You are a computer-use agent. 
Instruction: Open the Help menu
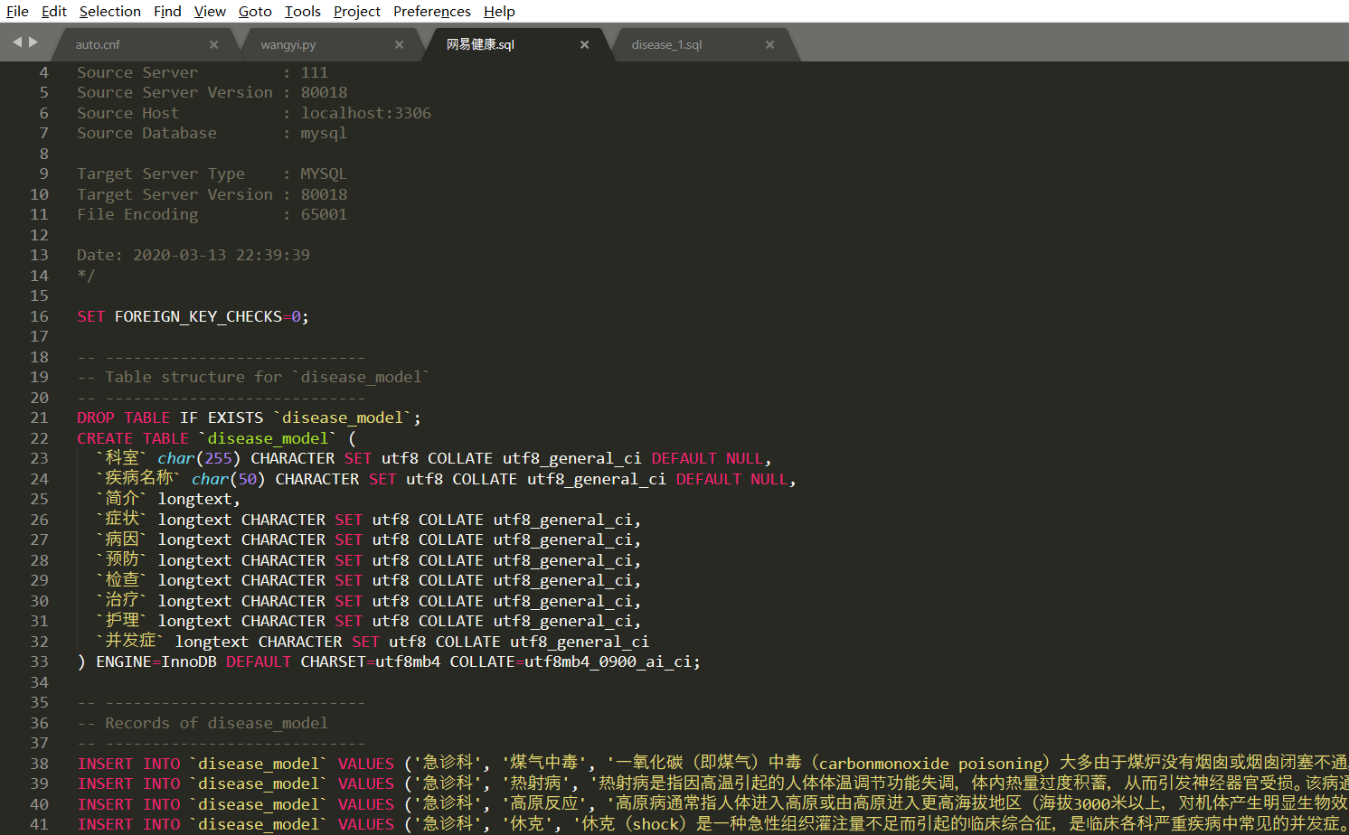pyautogui.click(x=499, y=11)
